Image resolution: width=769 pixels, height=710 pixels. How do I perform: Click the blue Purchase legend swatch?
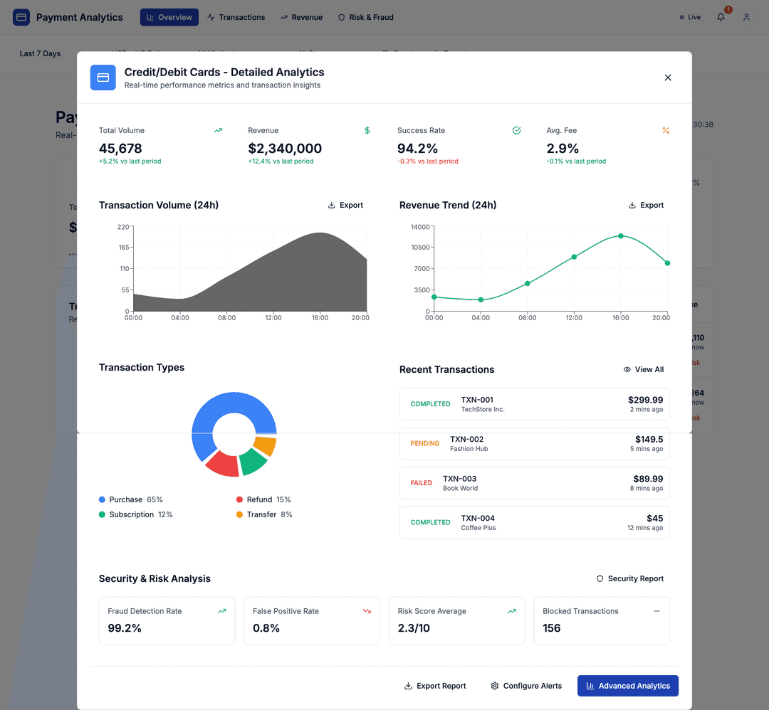click(x=101, y=499)
